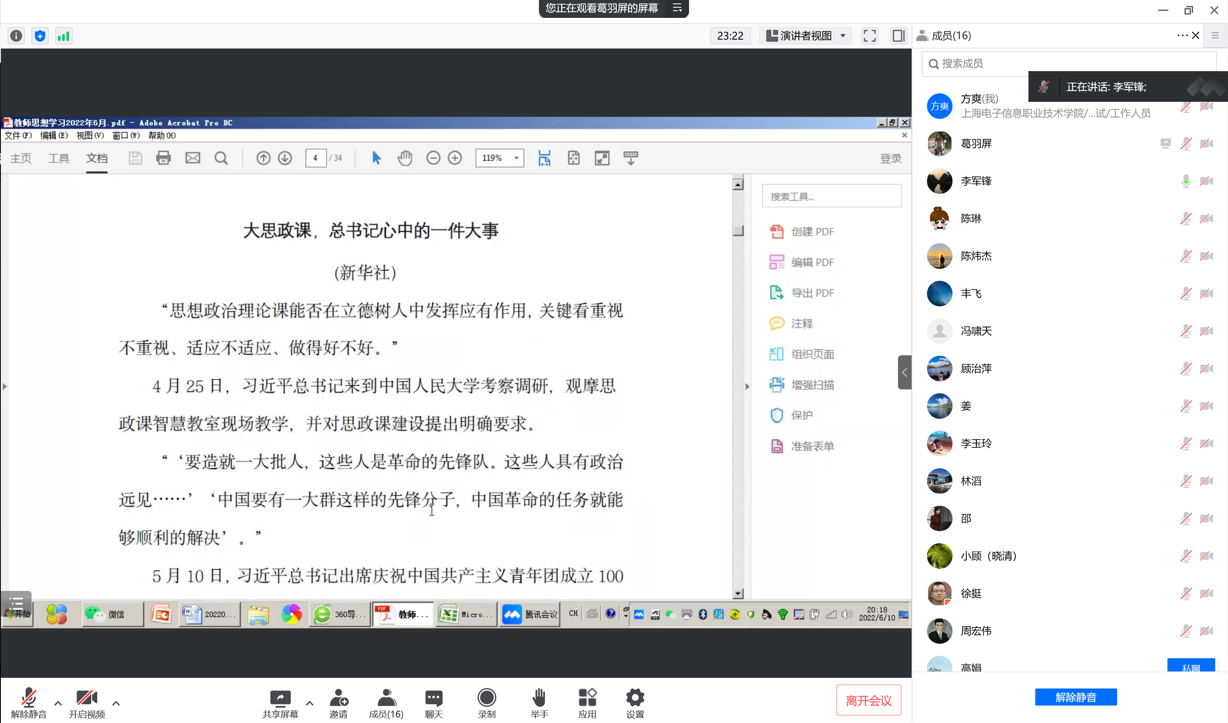Start sharing with 共享屏幕
This screenshot has height=723, width=1228.
click(x=280, y=703)
